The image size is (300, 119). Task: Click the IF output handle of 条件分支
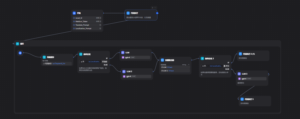110,58
